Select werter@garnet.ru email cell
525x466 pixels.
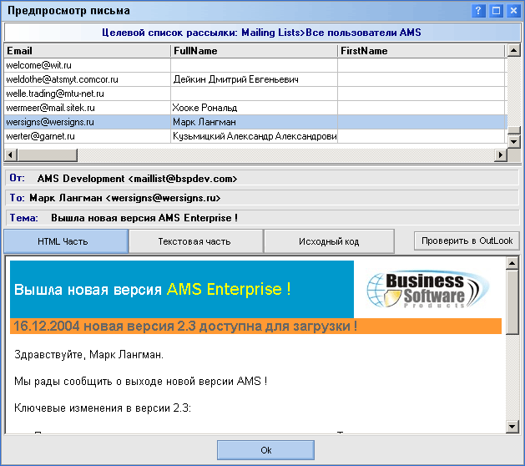pyautogui.click(x=87, y=136)
